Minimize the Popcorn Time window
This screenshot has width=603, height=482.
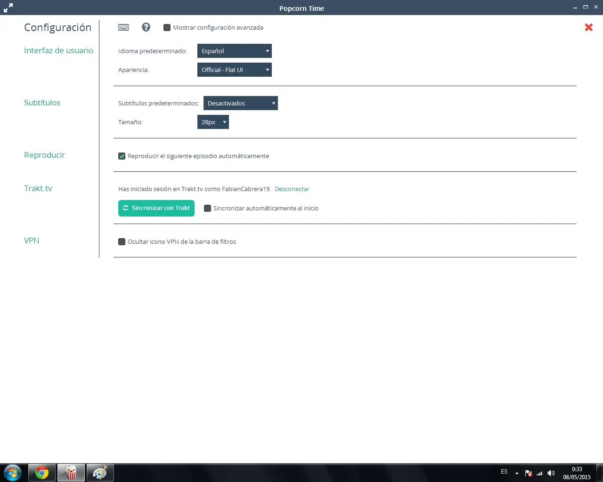tap(575, 7)
